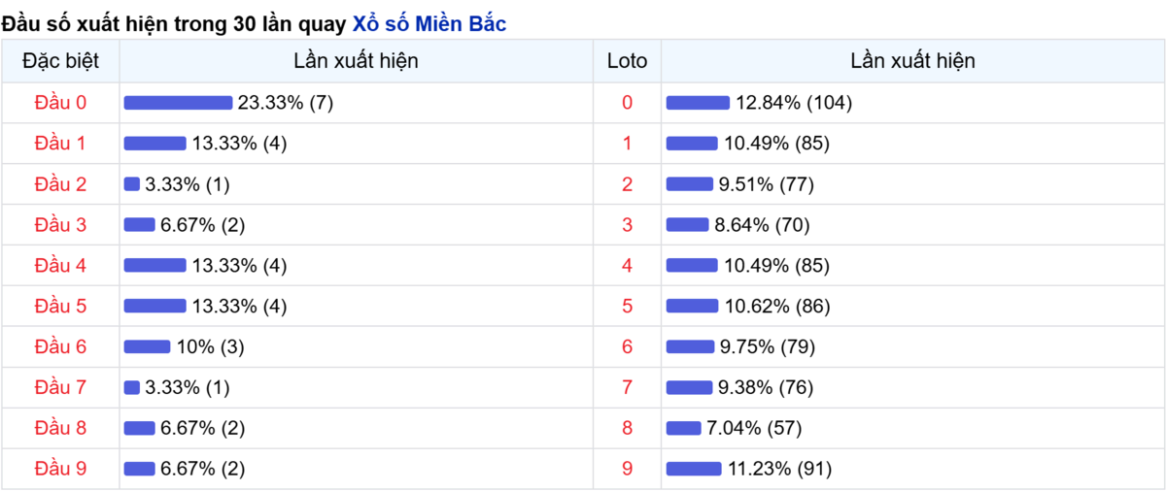Click the Đầu 5 row label
1166x491 pixels.
[x=60, y=307]
